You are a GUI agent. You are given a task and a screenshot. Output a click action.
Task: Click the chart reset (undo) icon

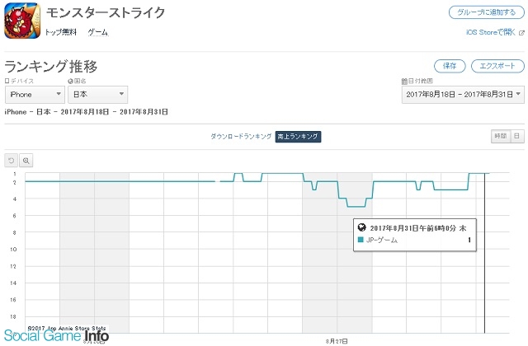12,160
